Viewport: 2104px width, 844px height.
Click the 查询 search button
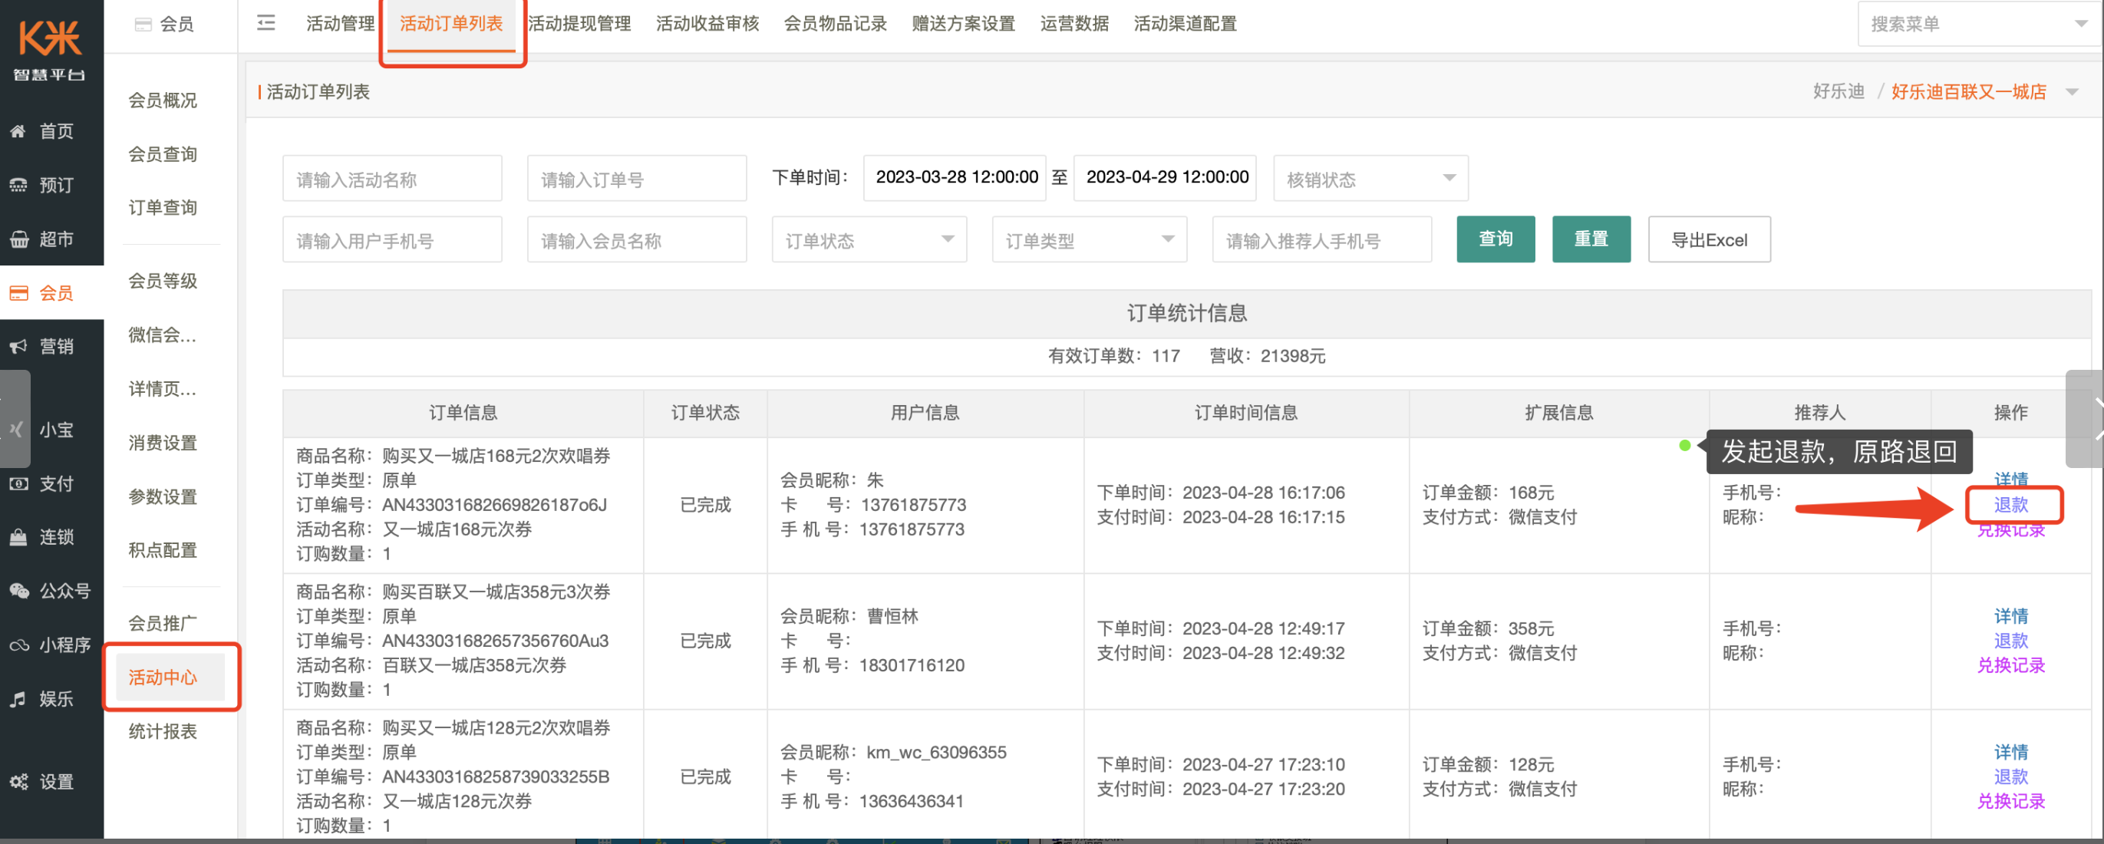(x=1496, y=239)
